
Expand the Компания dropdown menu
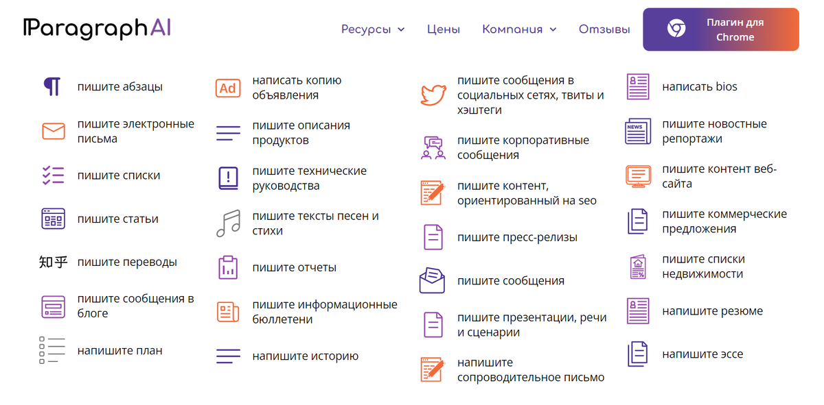click(x=519, y=29)
